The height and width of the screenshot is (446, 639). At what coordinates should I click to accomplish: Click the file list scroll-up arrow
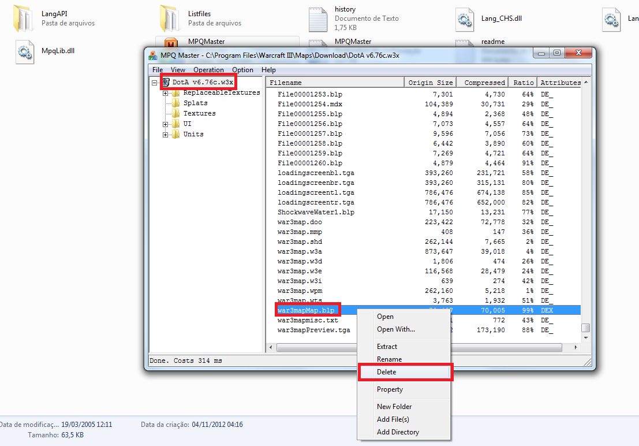pyautogui.click(x=586, y=83)
